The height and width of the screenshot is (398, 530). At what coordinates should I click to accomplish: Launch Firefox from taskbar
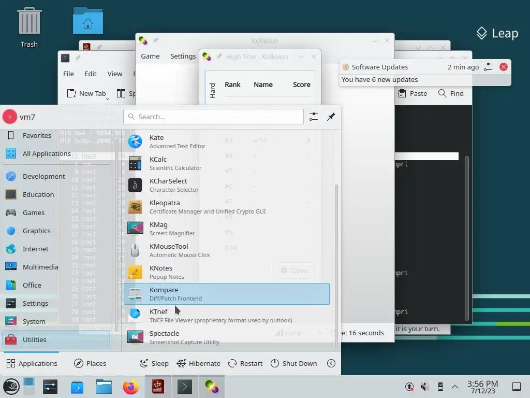[131, 387]
